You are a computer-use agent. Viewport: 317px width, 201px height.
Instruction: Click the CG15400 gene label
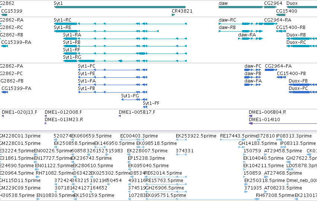pyautogui.click(x=287, y=11)
